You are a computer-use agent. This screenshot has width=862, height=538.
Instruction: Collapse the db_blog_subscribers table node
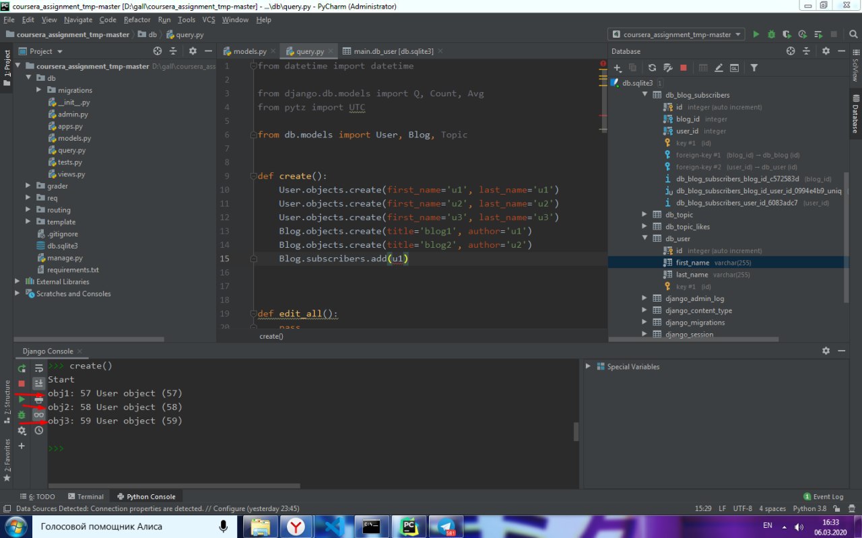click(645, 95)
